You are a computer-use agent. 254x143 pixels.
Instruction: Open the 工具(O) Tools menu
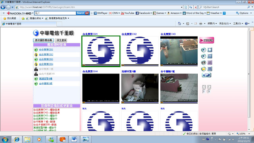pyautogui.click(x=238, y=23)
